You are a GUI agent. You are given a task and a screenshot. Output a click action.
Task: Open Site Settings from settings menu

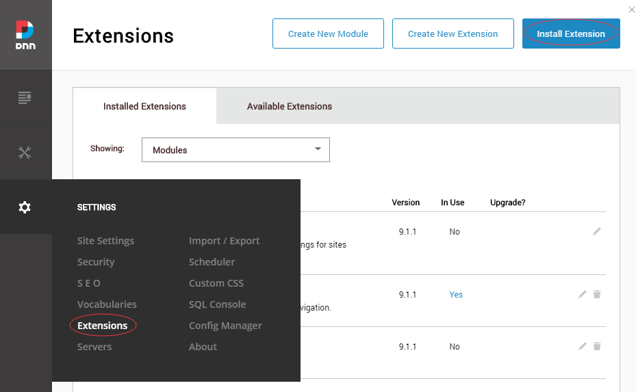[105, 241]
